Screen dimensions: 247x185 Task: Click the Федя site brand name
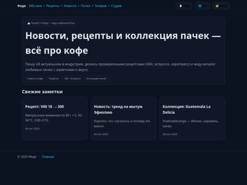21,6
